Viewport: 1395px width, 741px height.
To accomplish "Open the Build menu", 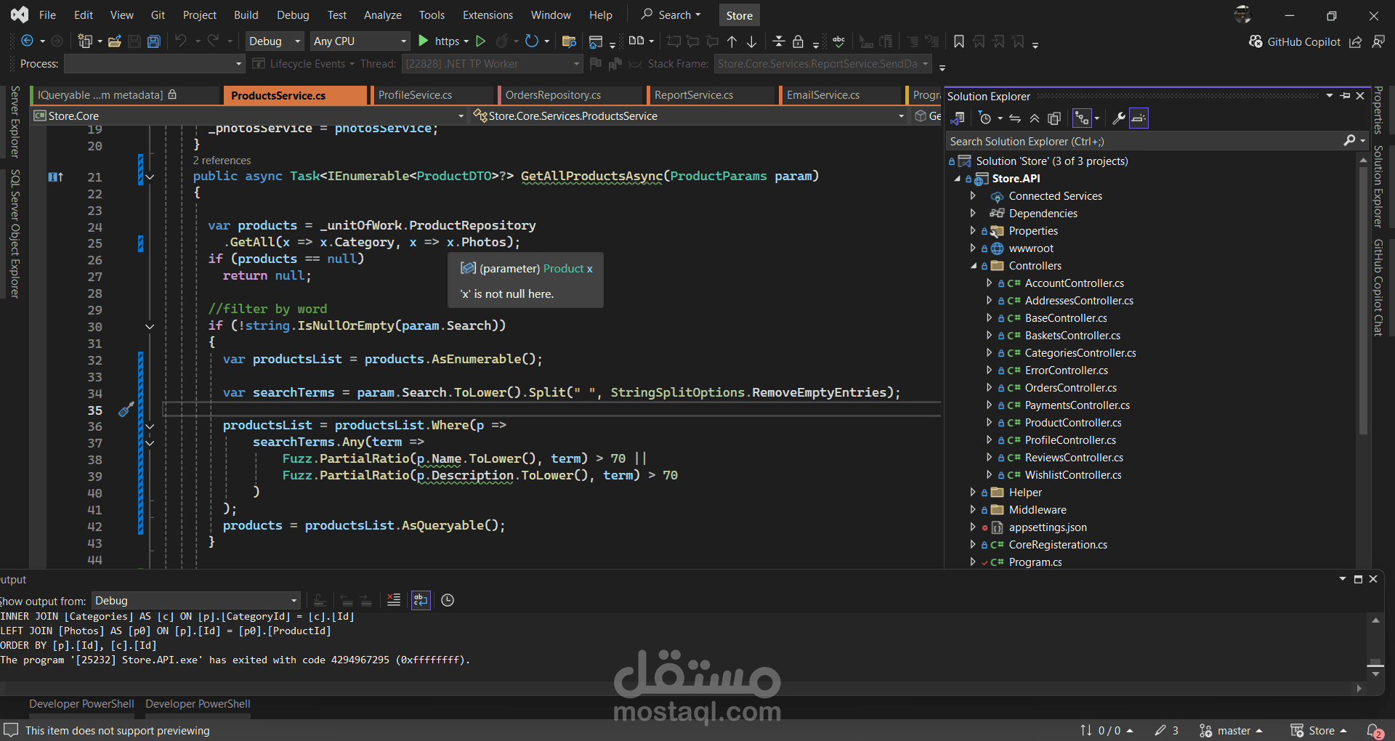I will point(246,15).
